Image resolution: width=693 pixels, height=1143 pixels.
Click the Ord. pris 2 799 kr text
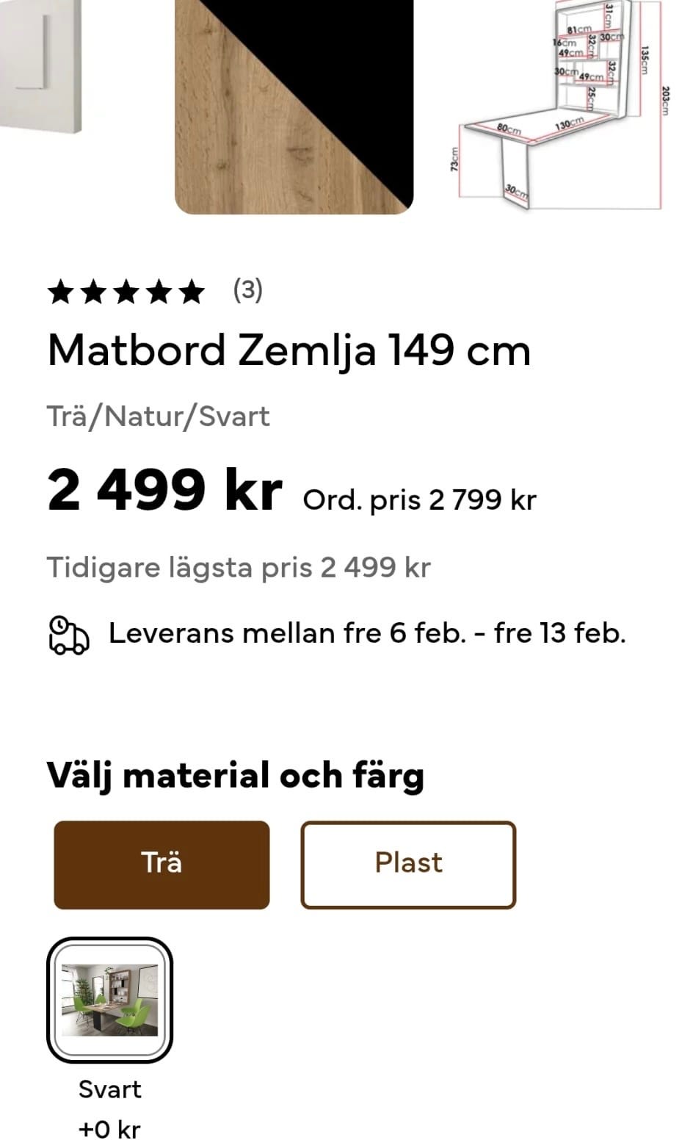pos(419,500)
